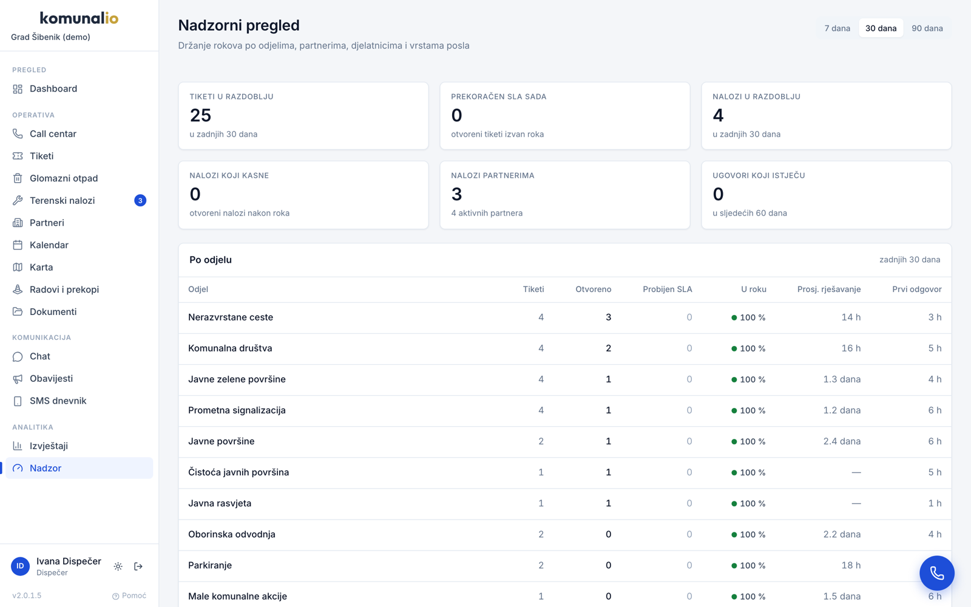Open Nalozi partnerima card
Viewport: 971px width, 607px height.
point(565,195)
